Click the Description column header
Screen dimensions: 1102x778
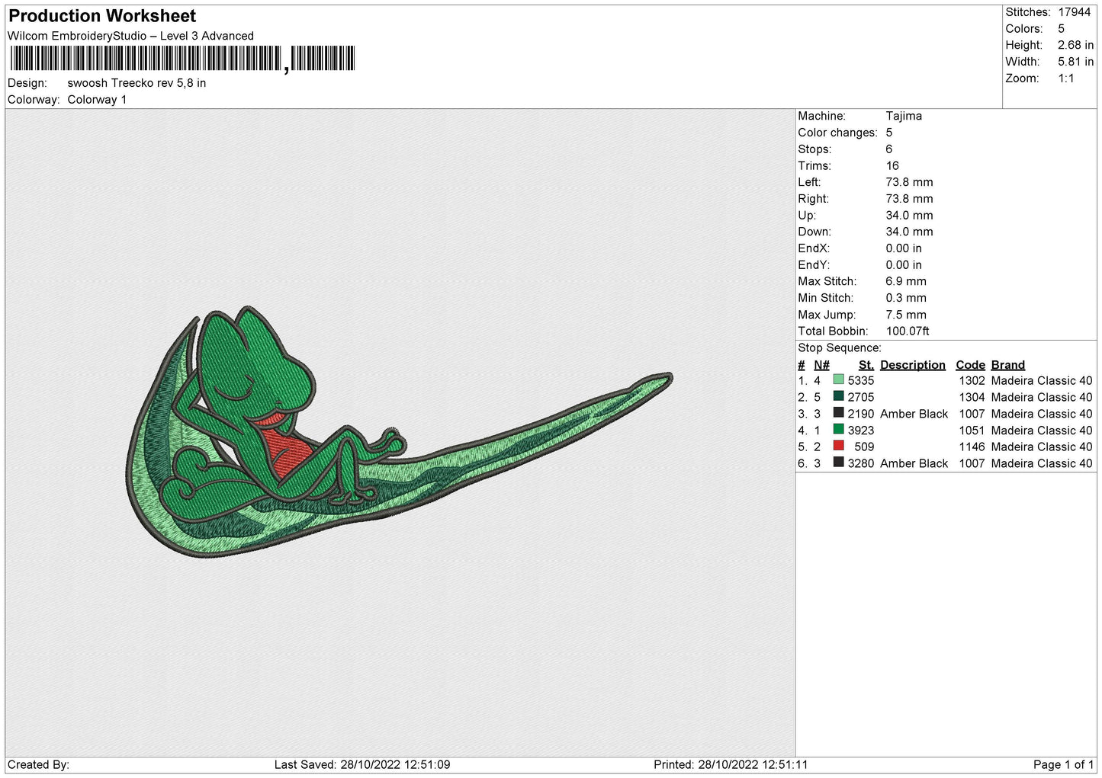click(x=912, y=365)
